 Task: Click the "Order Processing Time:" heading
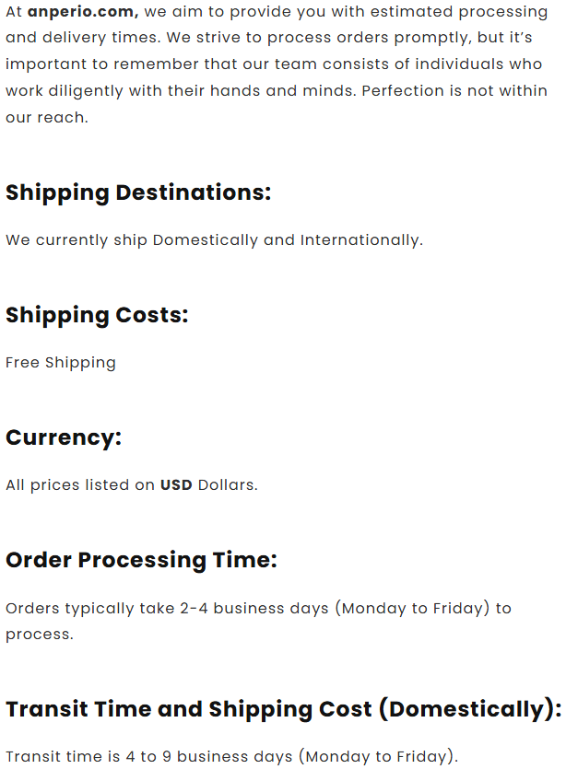point(141,560)
